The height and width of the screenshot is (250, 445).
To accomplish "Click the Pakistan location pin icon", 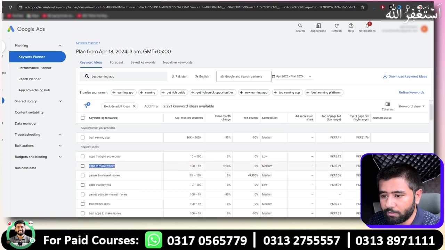I will tap(173, 76).
